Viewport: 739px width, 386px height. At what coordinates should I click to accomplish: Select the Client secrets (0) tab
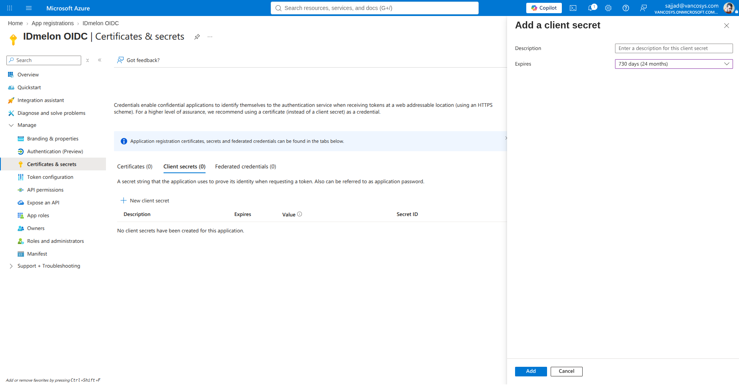(x=184, y=167)
